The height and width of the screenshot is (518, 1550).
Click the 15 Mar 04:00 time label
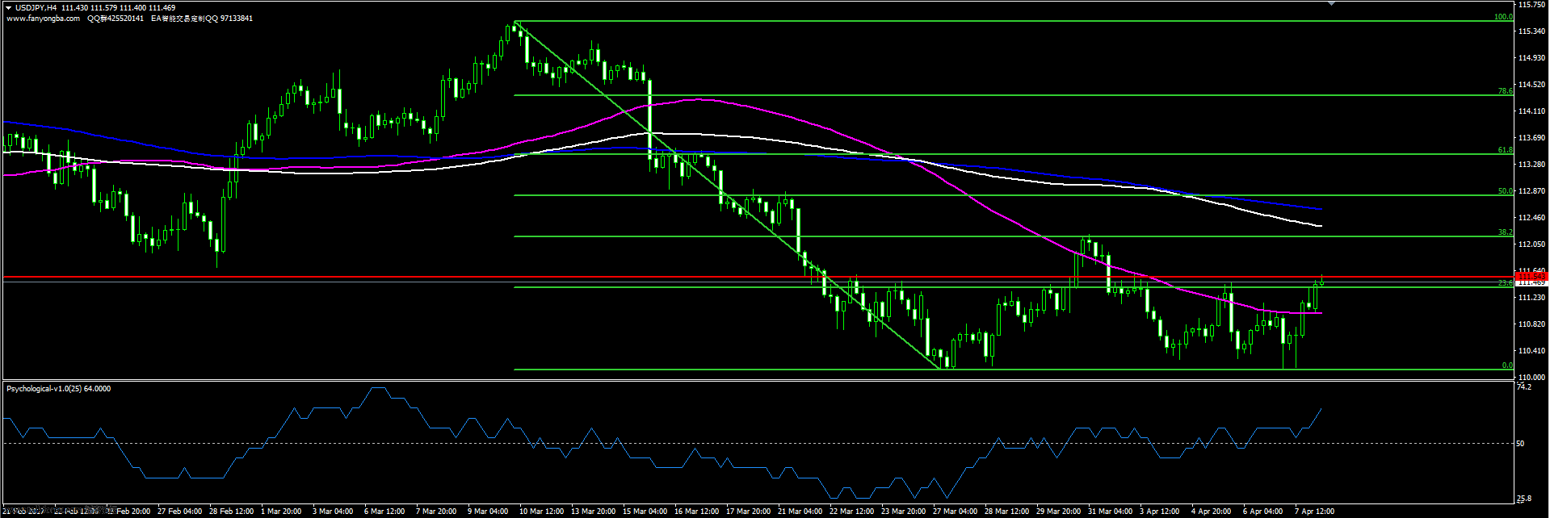pyautogui.click(x=645, y=512)
